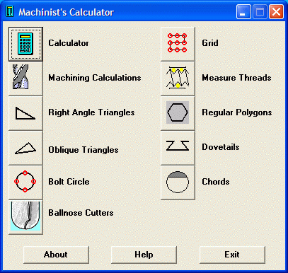Launch the Dovetails icon button
Image resolution: width=288 pixels, height=273 pixels.
[178, 148]
